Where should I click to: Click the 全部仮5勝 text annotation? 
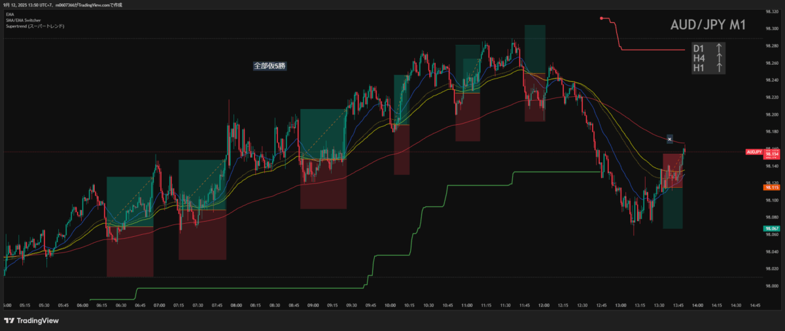click(x=270, y=66)
